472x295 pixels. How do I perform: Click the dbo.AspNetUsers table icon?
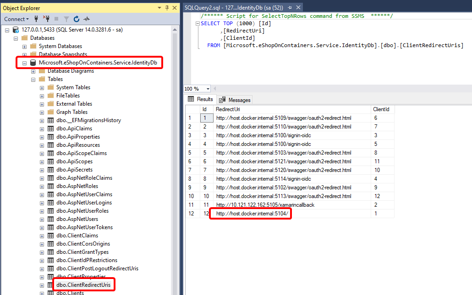50,219
